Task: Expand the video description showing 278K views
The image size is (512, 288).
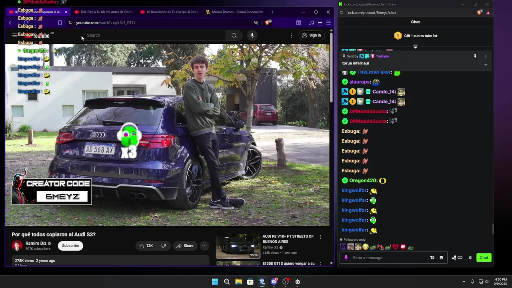Action: [110, 261]
